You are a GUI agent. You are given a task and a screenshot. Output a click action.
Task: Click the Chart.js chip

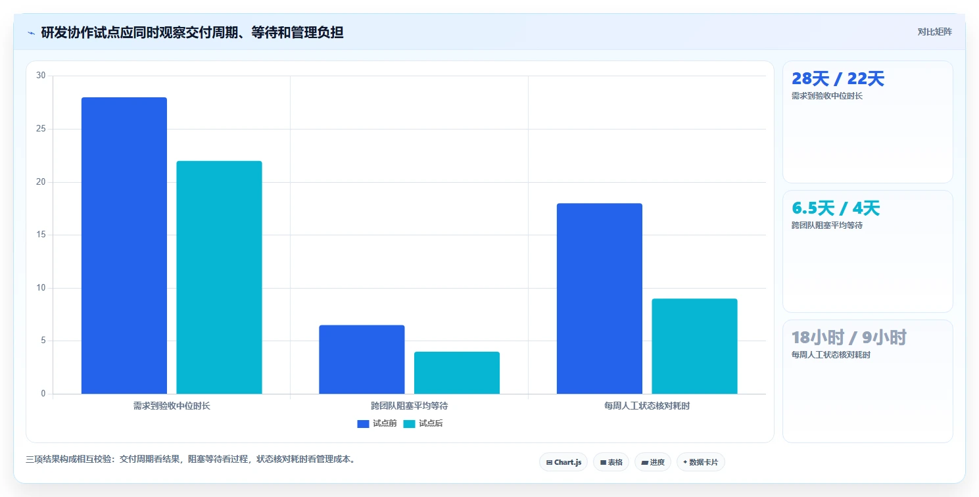[563, 462]
